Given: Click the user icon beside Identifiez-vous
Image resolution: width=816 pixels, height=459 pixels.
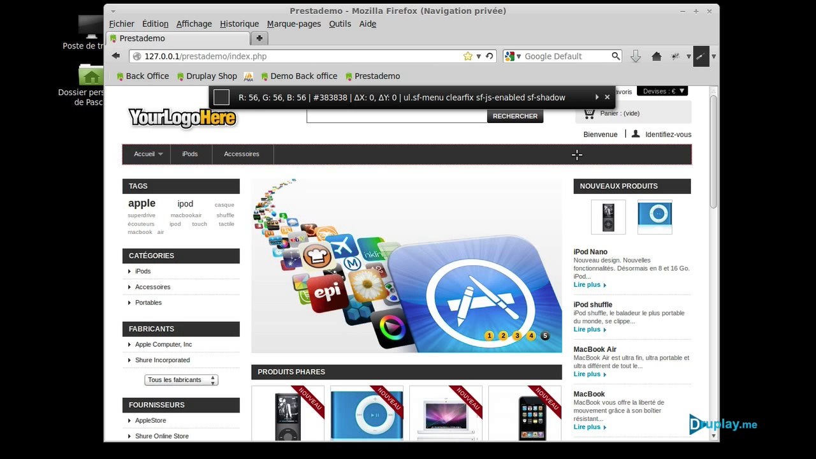Looking at the screenshot, I should pyautogui.click(x=636, y=134).
